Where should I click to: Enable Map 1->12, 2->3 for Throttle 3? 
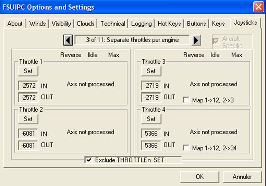[186, 100]
